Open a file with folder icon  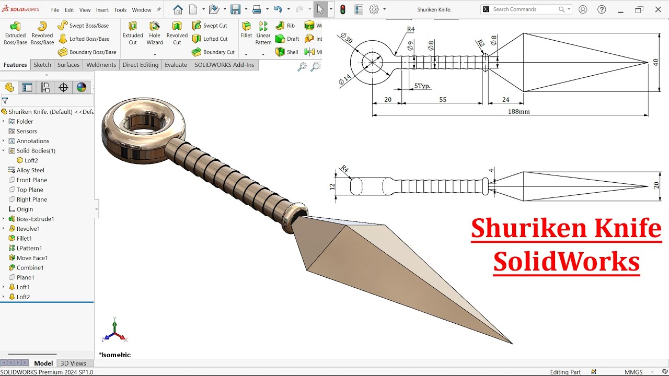tap(213, 9)
